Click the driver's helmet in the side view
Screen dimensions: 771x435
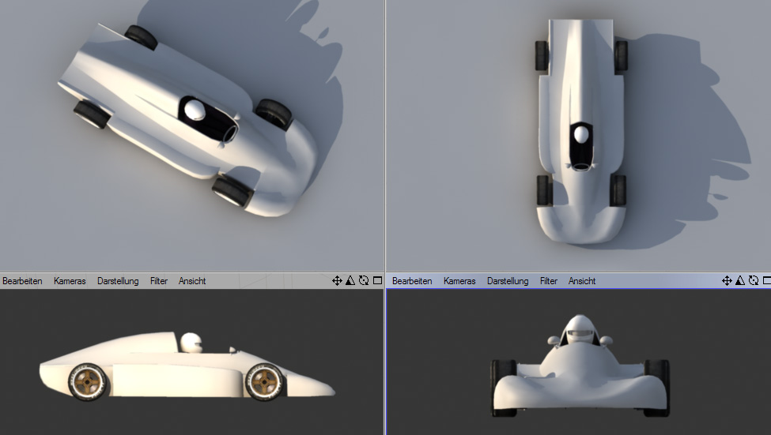click(191, 343)
